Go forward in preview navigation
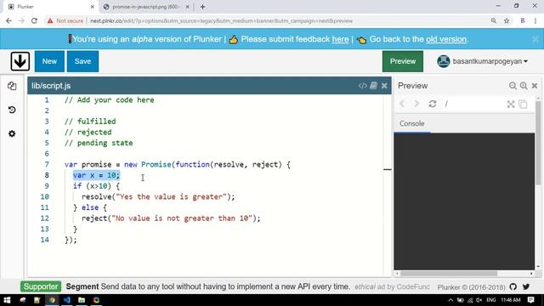Viewport: 544px width, 306px height. click(x=416, y=104)
